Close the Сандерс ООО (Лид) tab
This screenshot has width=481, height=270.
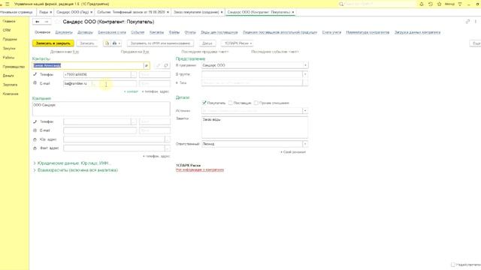[92, 12]
